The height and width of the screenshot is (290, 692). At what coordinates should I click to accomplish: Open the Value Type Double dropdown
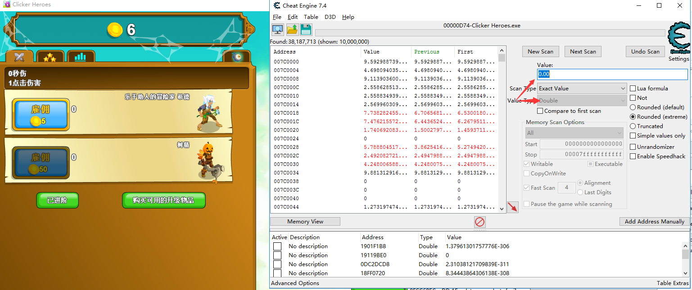click(582, 101)
